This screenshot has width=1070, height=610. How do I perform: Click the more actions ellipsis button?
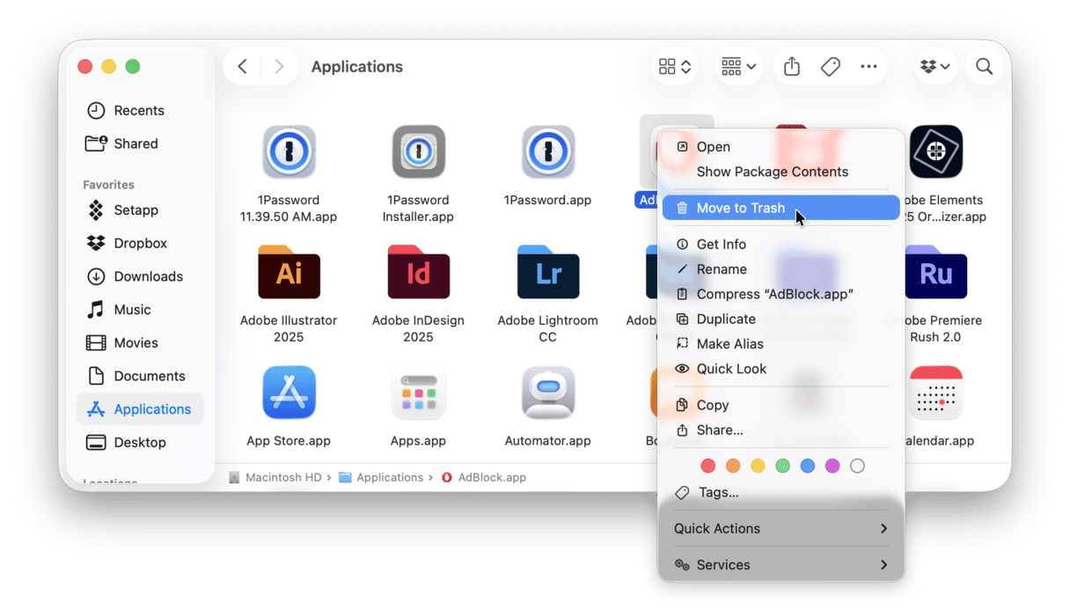coord(868,67)
